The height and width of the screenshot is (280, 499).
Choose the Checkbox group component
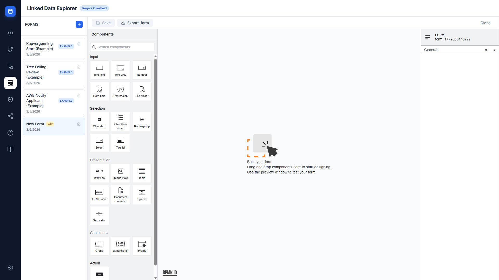(x=120, y=122)
